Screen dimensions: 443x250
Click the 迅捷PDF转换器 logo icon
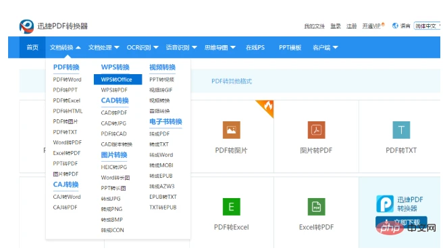pyautogui.click(x=26, y=26)
